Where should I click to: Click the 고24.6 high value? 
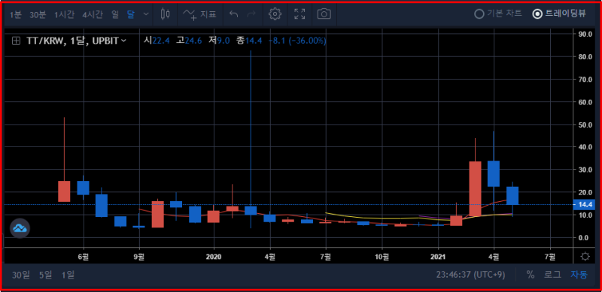pyautogui.click(x=189, y=41)
